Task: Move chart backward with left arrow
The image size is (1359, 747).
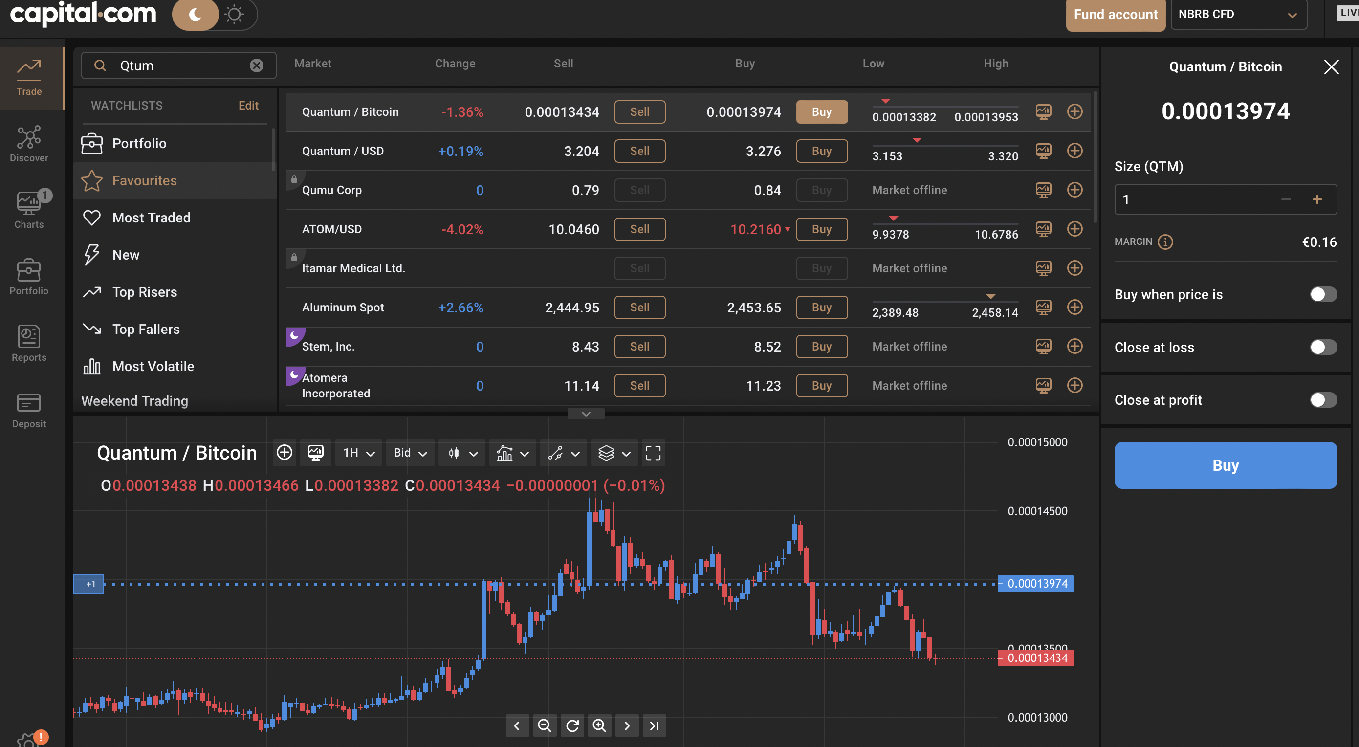Action: coord(517,726)
